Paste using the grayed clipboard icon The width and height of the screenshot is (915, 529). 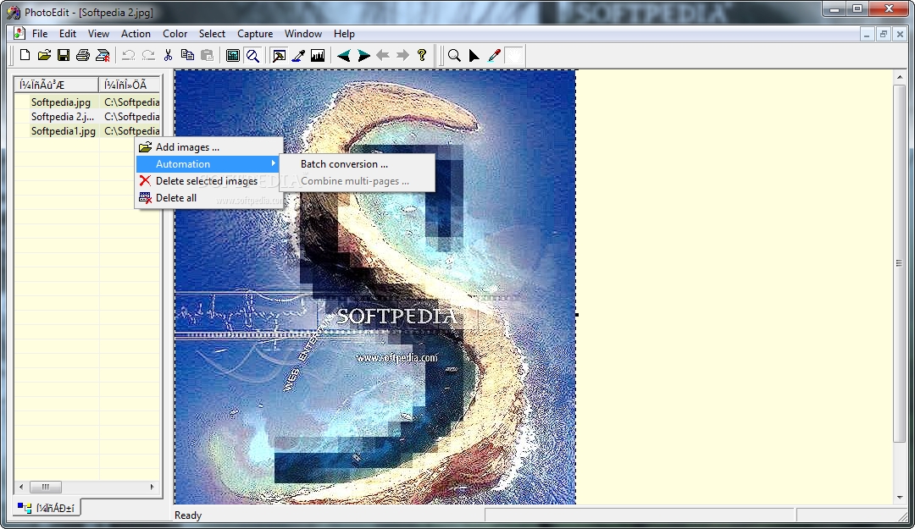tap(208, 55)
